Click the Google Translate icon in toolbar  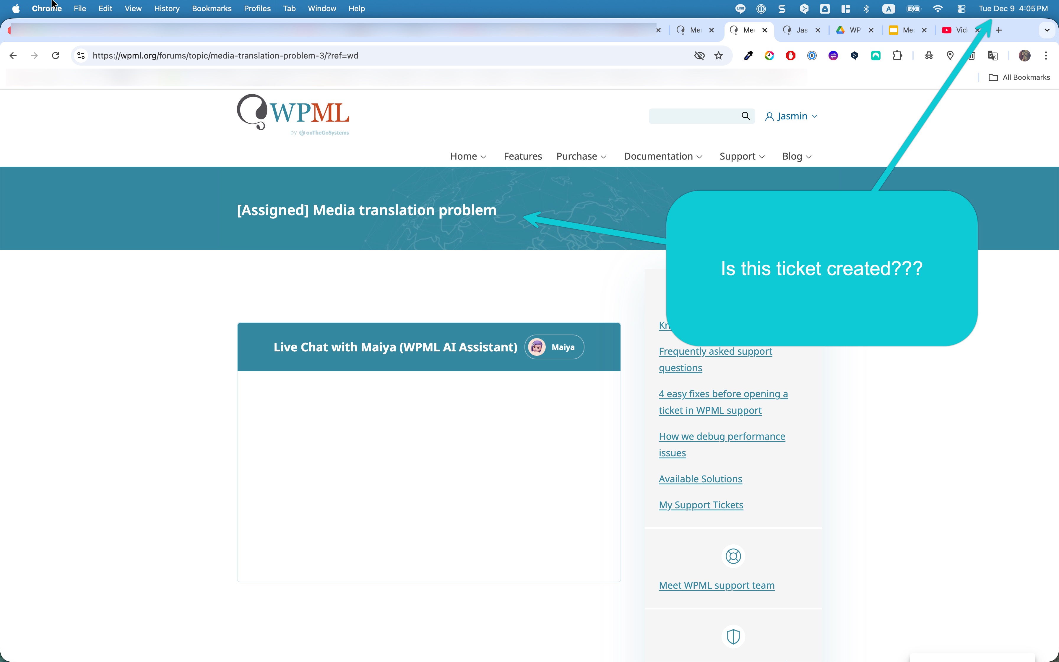coord(993,56)
